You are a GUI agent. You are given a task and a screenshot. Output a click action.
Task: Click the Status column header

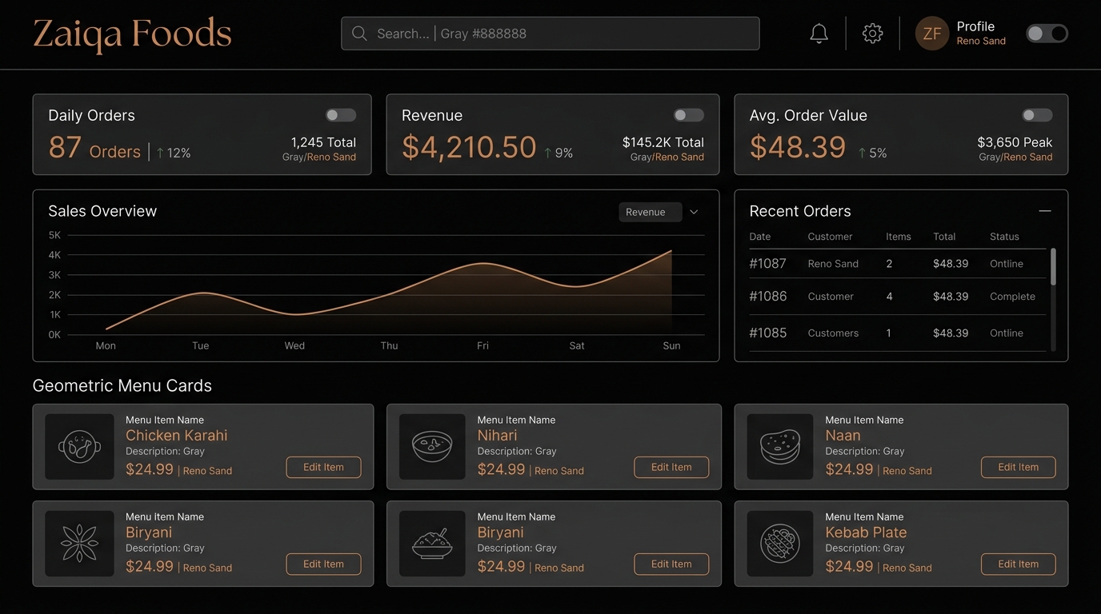click(1004, 237)
